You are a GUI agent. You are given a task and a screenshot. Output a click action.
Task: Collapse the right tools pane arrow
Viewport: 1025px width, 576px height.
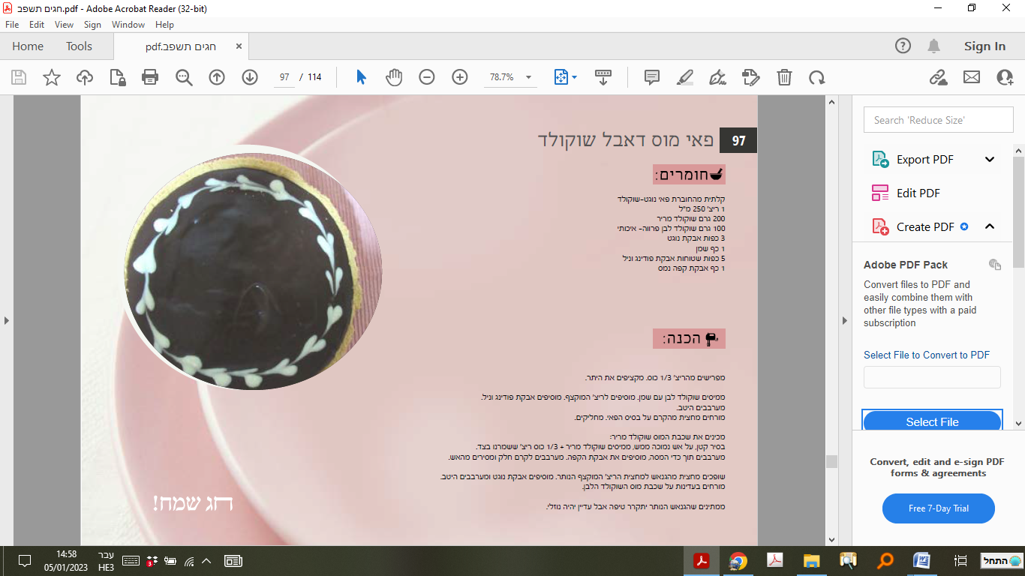(846, 320)
